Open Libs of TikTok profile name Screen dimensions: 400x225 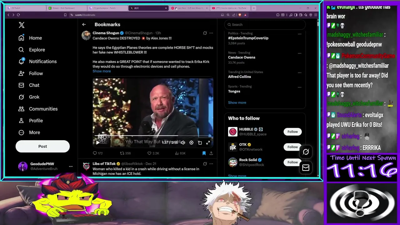(x=104, y=163)
